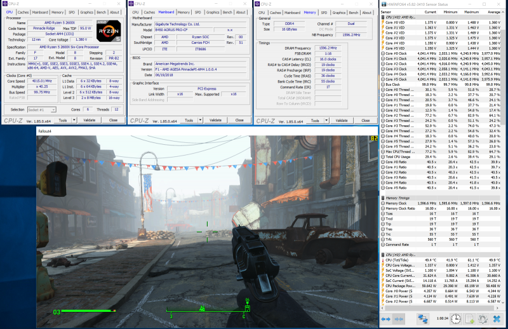Select the Max CPU/Thread usage row

coord(441,152)
